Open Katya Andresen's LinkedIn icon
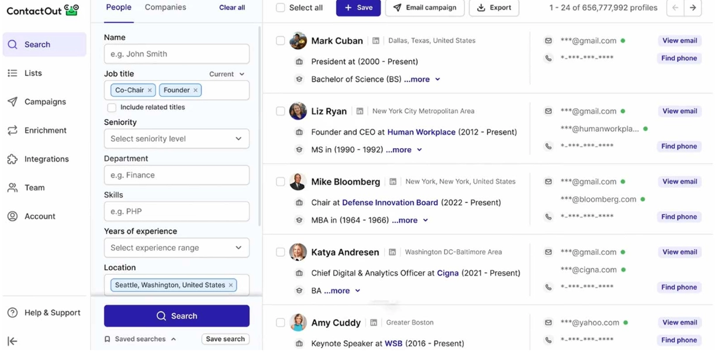The image size is (719, 357). 392,253
